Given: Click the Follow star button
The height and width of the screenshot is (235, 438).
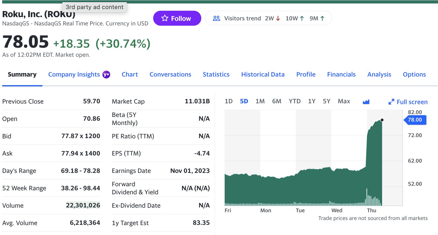Looking at the screenshot, I should 177,18.
